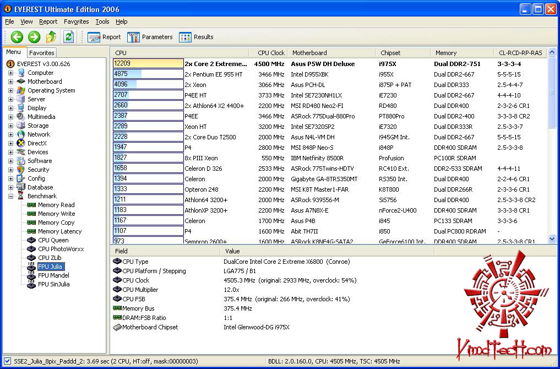Expand the Software tree node

10,161
